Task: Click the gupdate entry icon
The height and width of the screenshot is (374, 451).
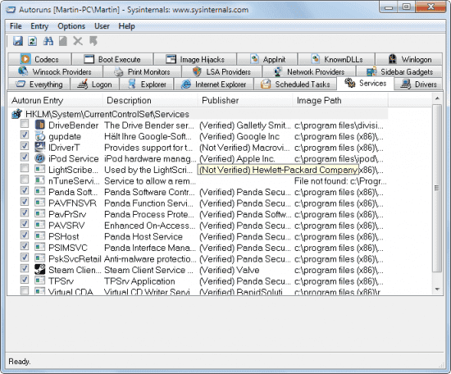Action: click(x=40, y=136)
